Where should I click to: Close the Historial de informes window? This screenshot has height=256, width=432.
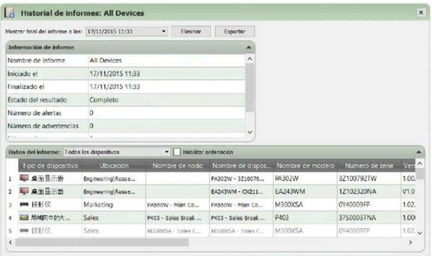pyautogui.click(x=420, y=12)
